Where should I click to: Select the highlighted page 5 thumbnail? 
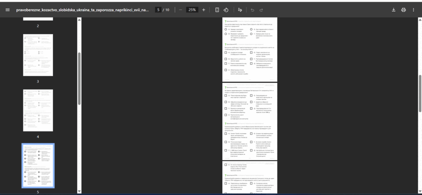(x=38, y=166)
